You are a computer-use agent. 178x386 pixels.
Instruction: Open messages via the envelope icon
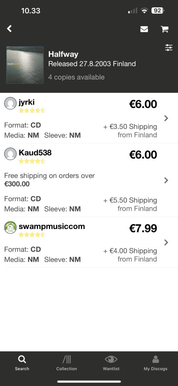[x=144, y=29]
